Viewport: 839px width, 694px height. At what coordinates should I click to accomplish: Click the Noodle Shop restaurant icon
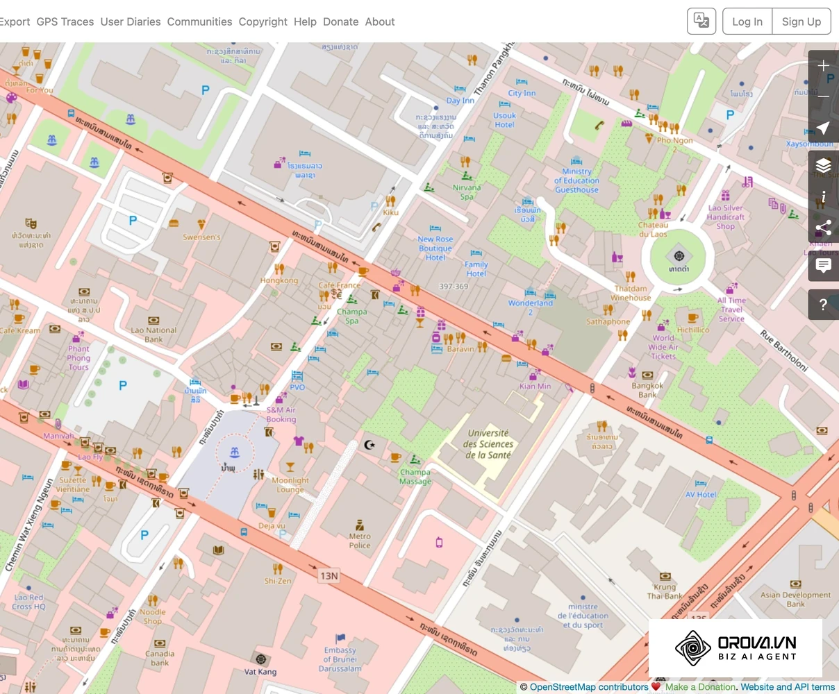tap(152, 600)
